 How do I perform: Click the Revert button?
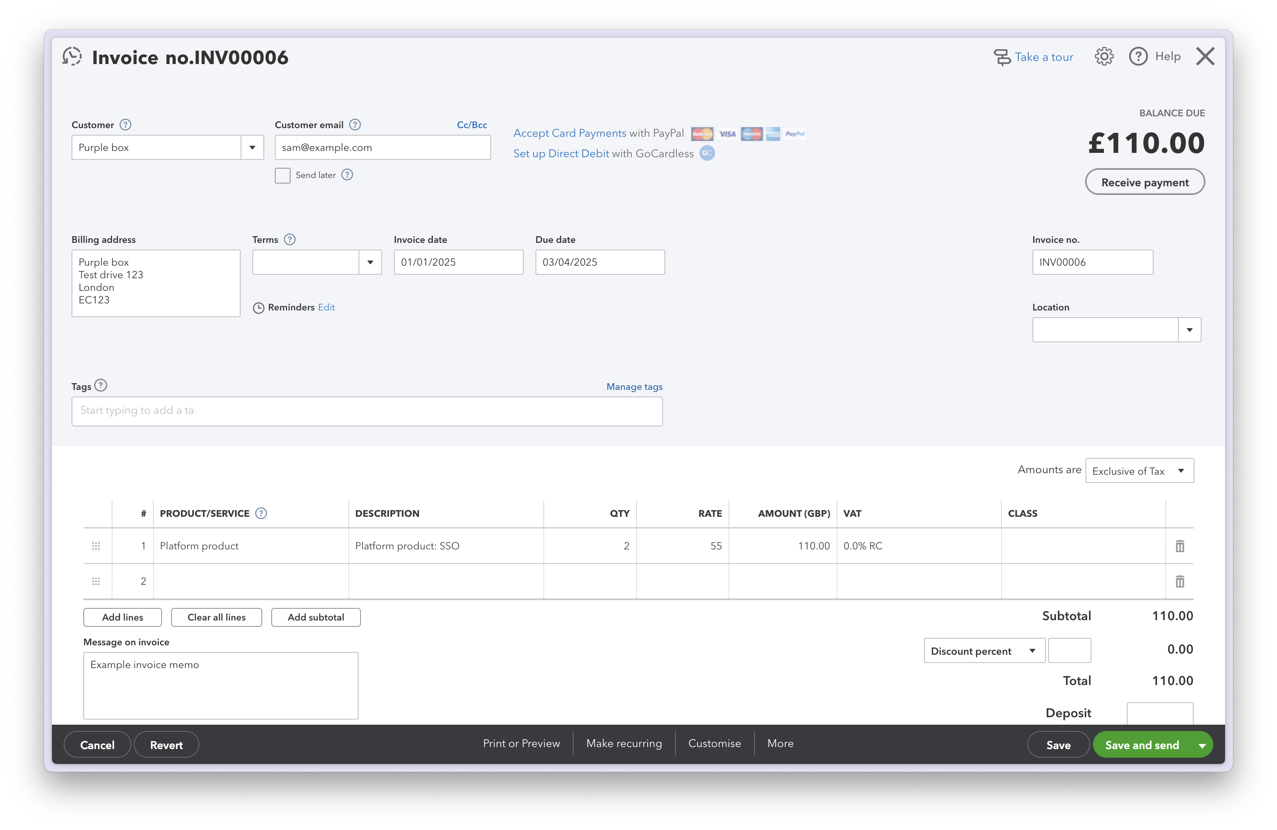(166, 745)
